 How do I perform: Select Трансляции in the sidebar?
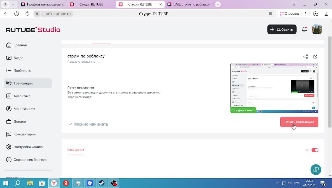click(x=28, y=83)
